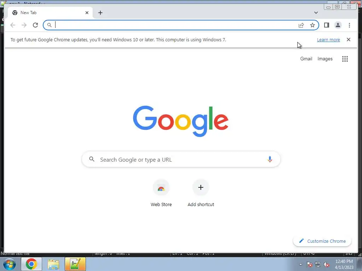
Task: Click the network tray icon
Action: click(x=318, y=264)
